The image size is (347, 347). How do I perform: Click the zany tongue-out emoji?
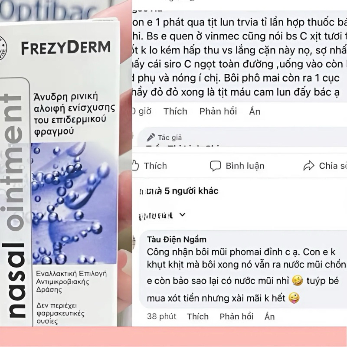pos(294,298)
